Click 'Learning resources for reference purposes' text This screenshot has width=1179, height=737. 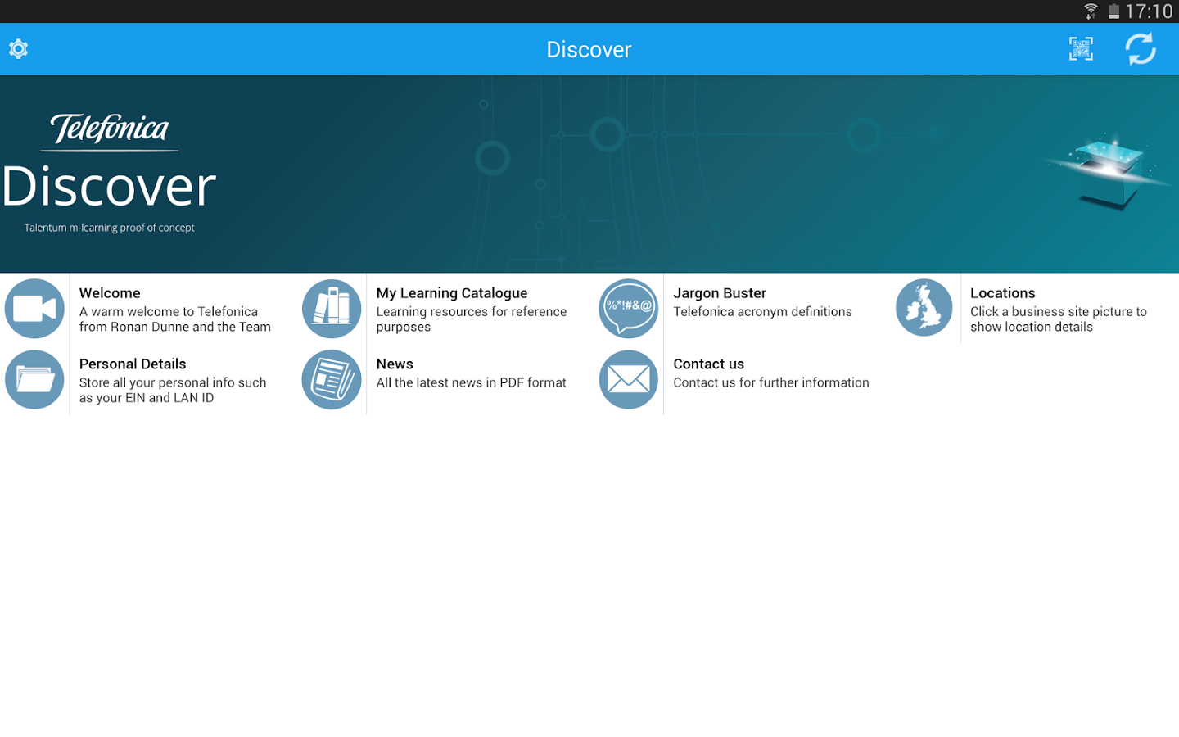coord(472,319)
